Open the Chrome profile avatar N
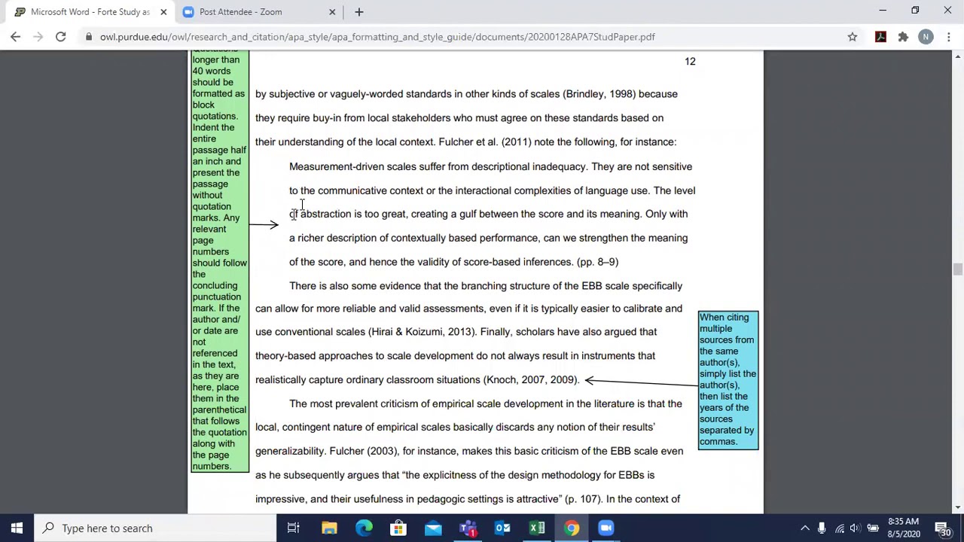 coord(926,36)
